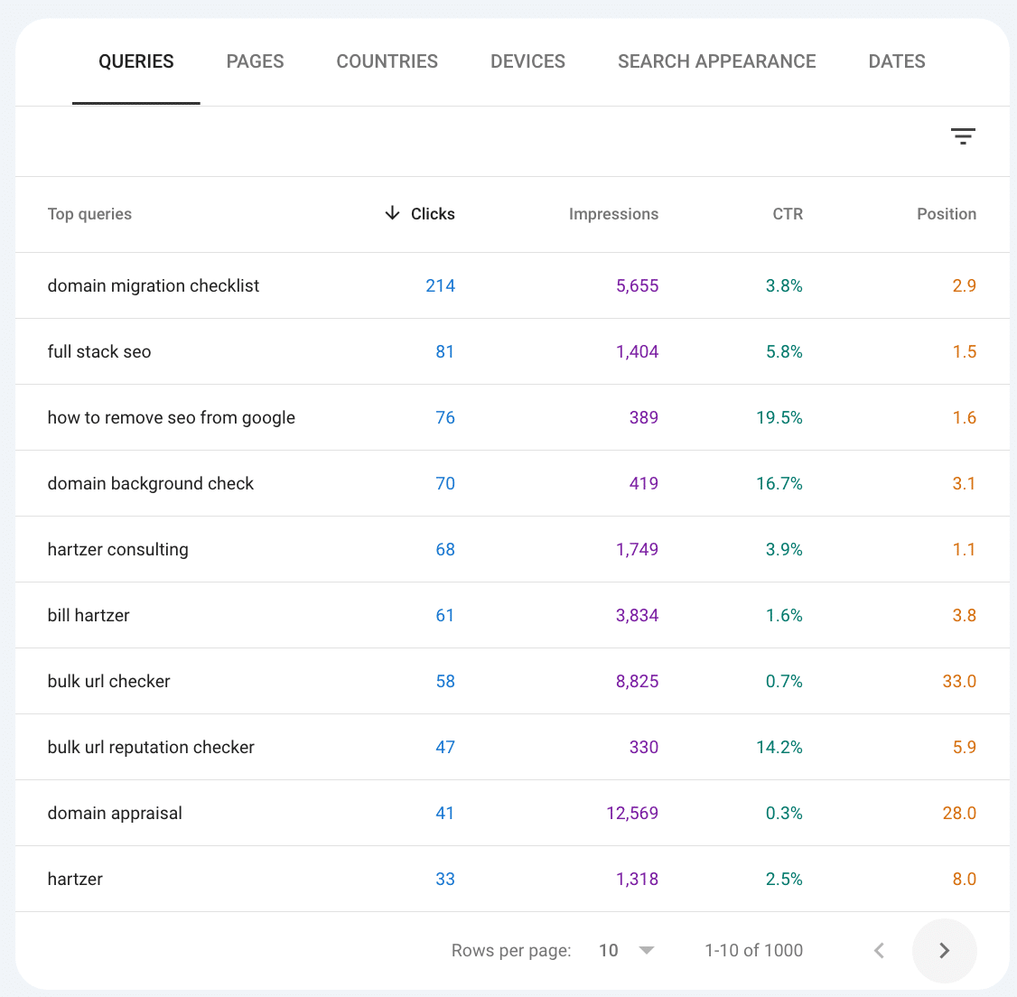Sort by CTR column header
Viewport: 1017px width, 997px height.
click(788, 214)
